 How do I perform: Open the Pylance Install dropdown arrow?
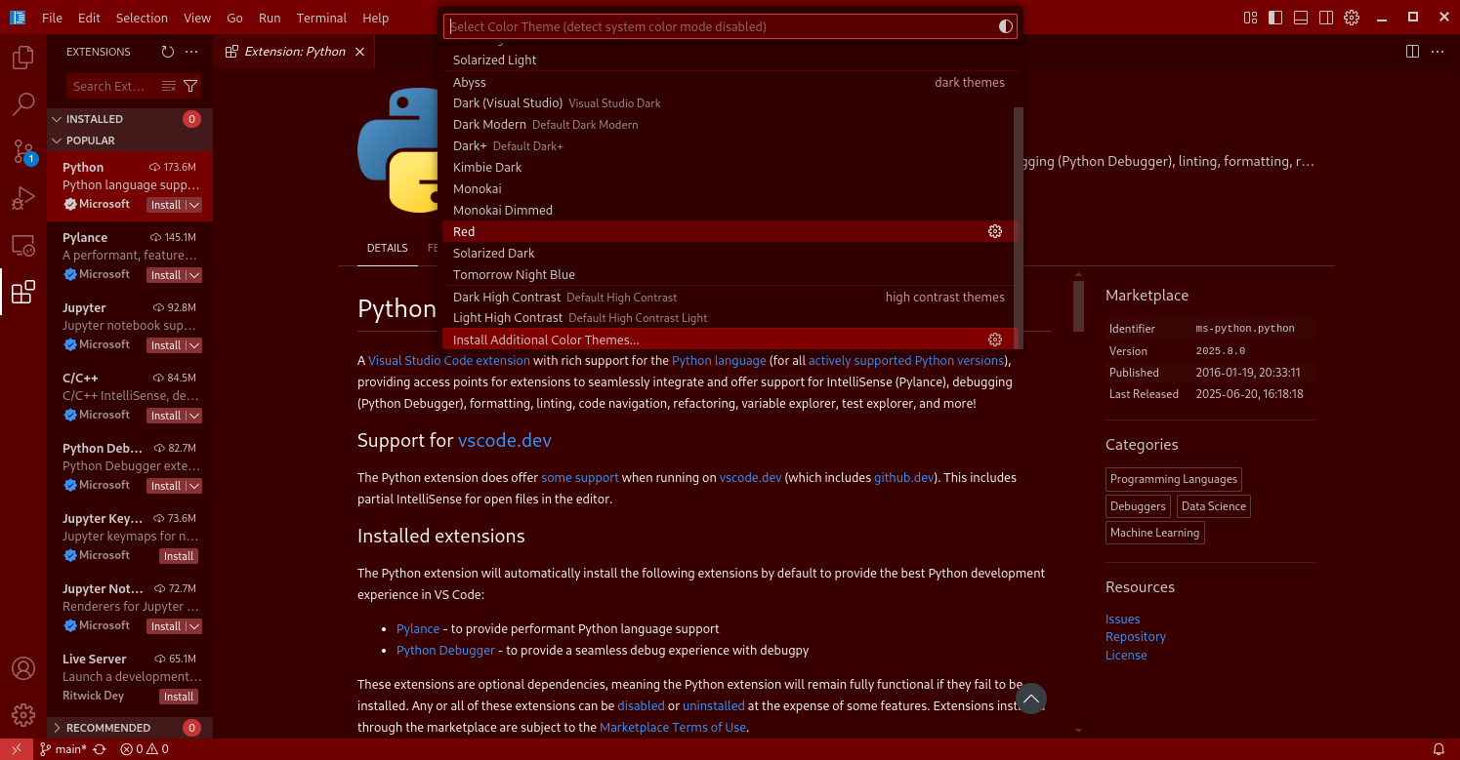pyautogui.click(x=194, y=275)
